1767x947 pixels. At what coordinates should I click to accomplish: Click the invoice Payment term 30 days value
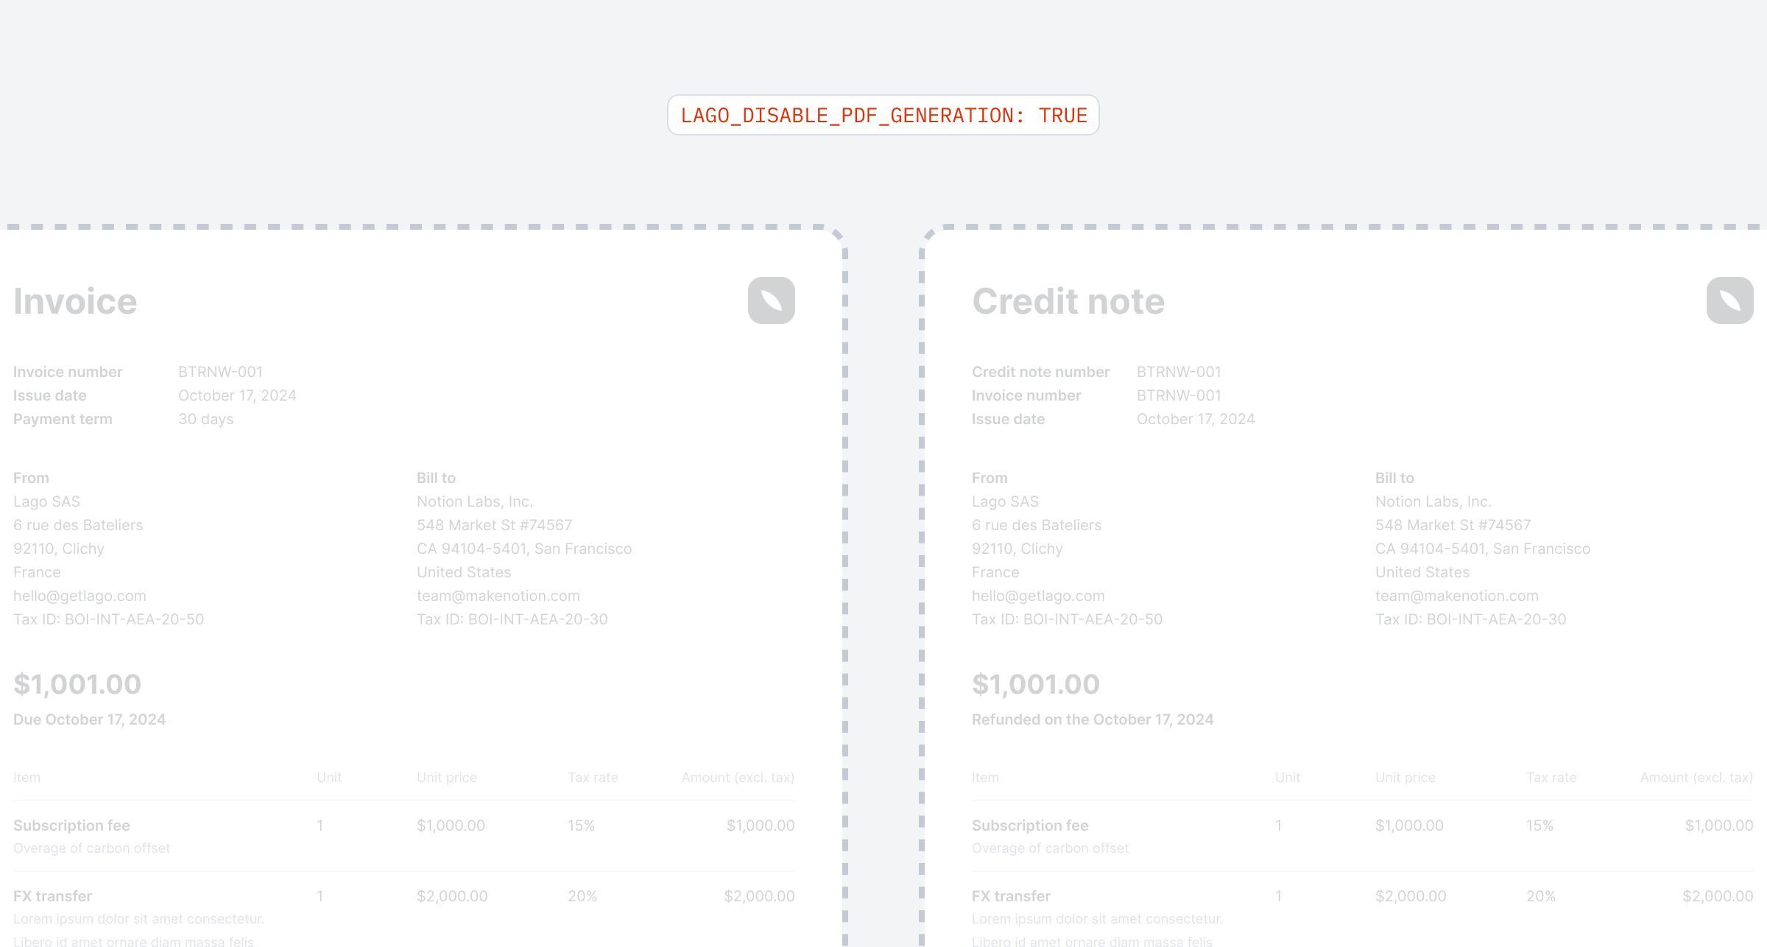pos(206,419)
